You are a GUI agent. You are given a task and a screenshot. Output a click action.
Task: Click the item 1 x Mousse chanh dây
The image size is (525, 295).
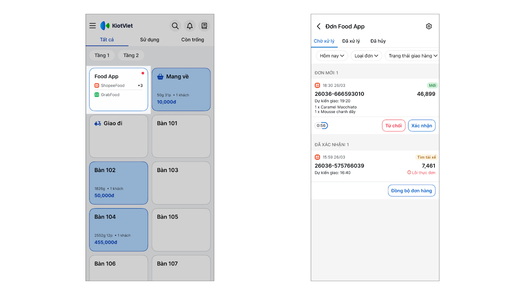tap(335, 112)
